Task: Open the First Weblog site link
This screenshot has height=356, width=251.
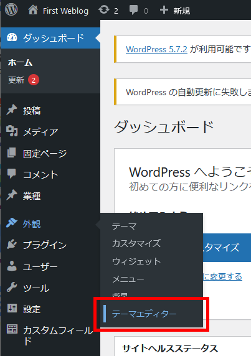Action: click(65, 11)
